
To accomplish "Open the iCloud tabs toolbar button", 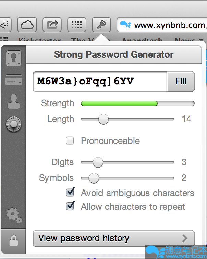I will (x=27, y=24).
